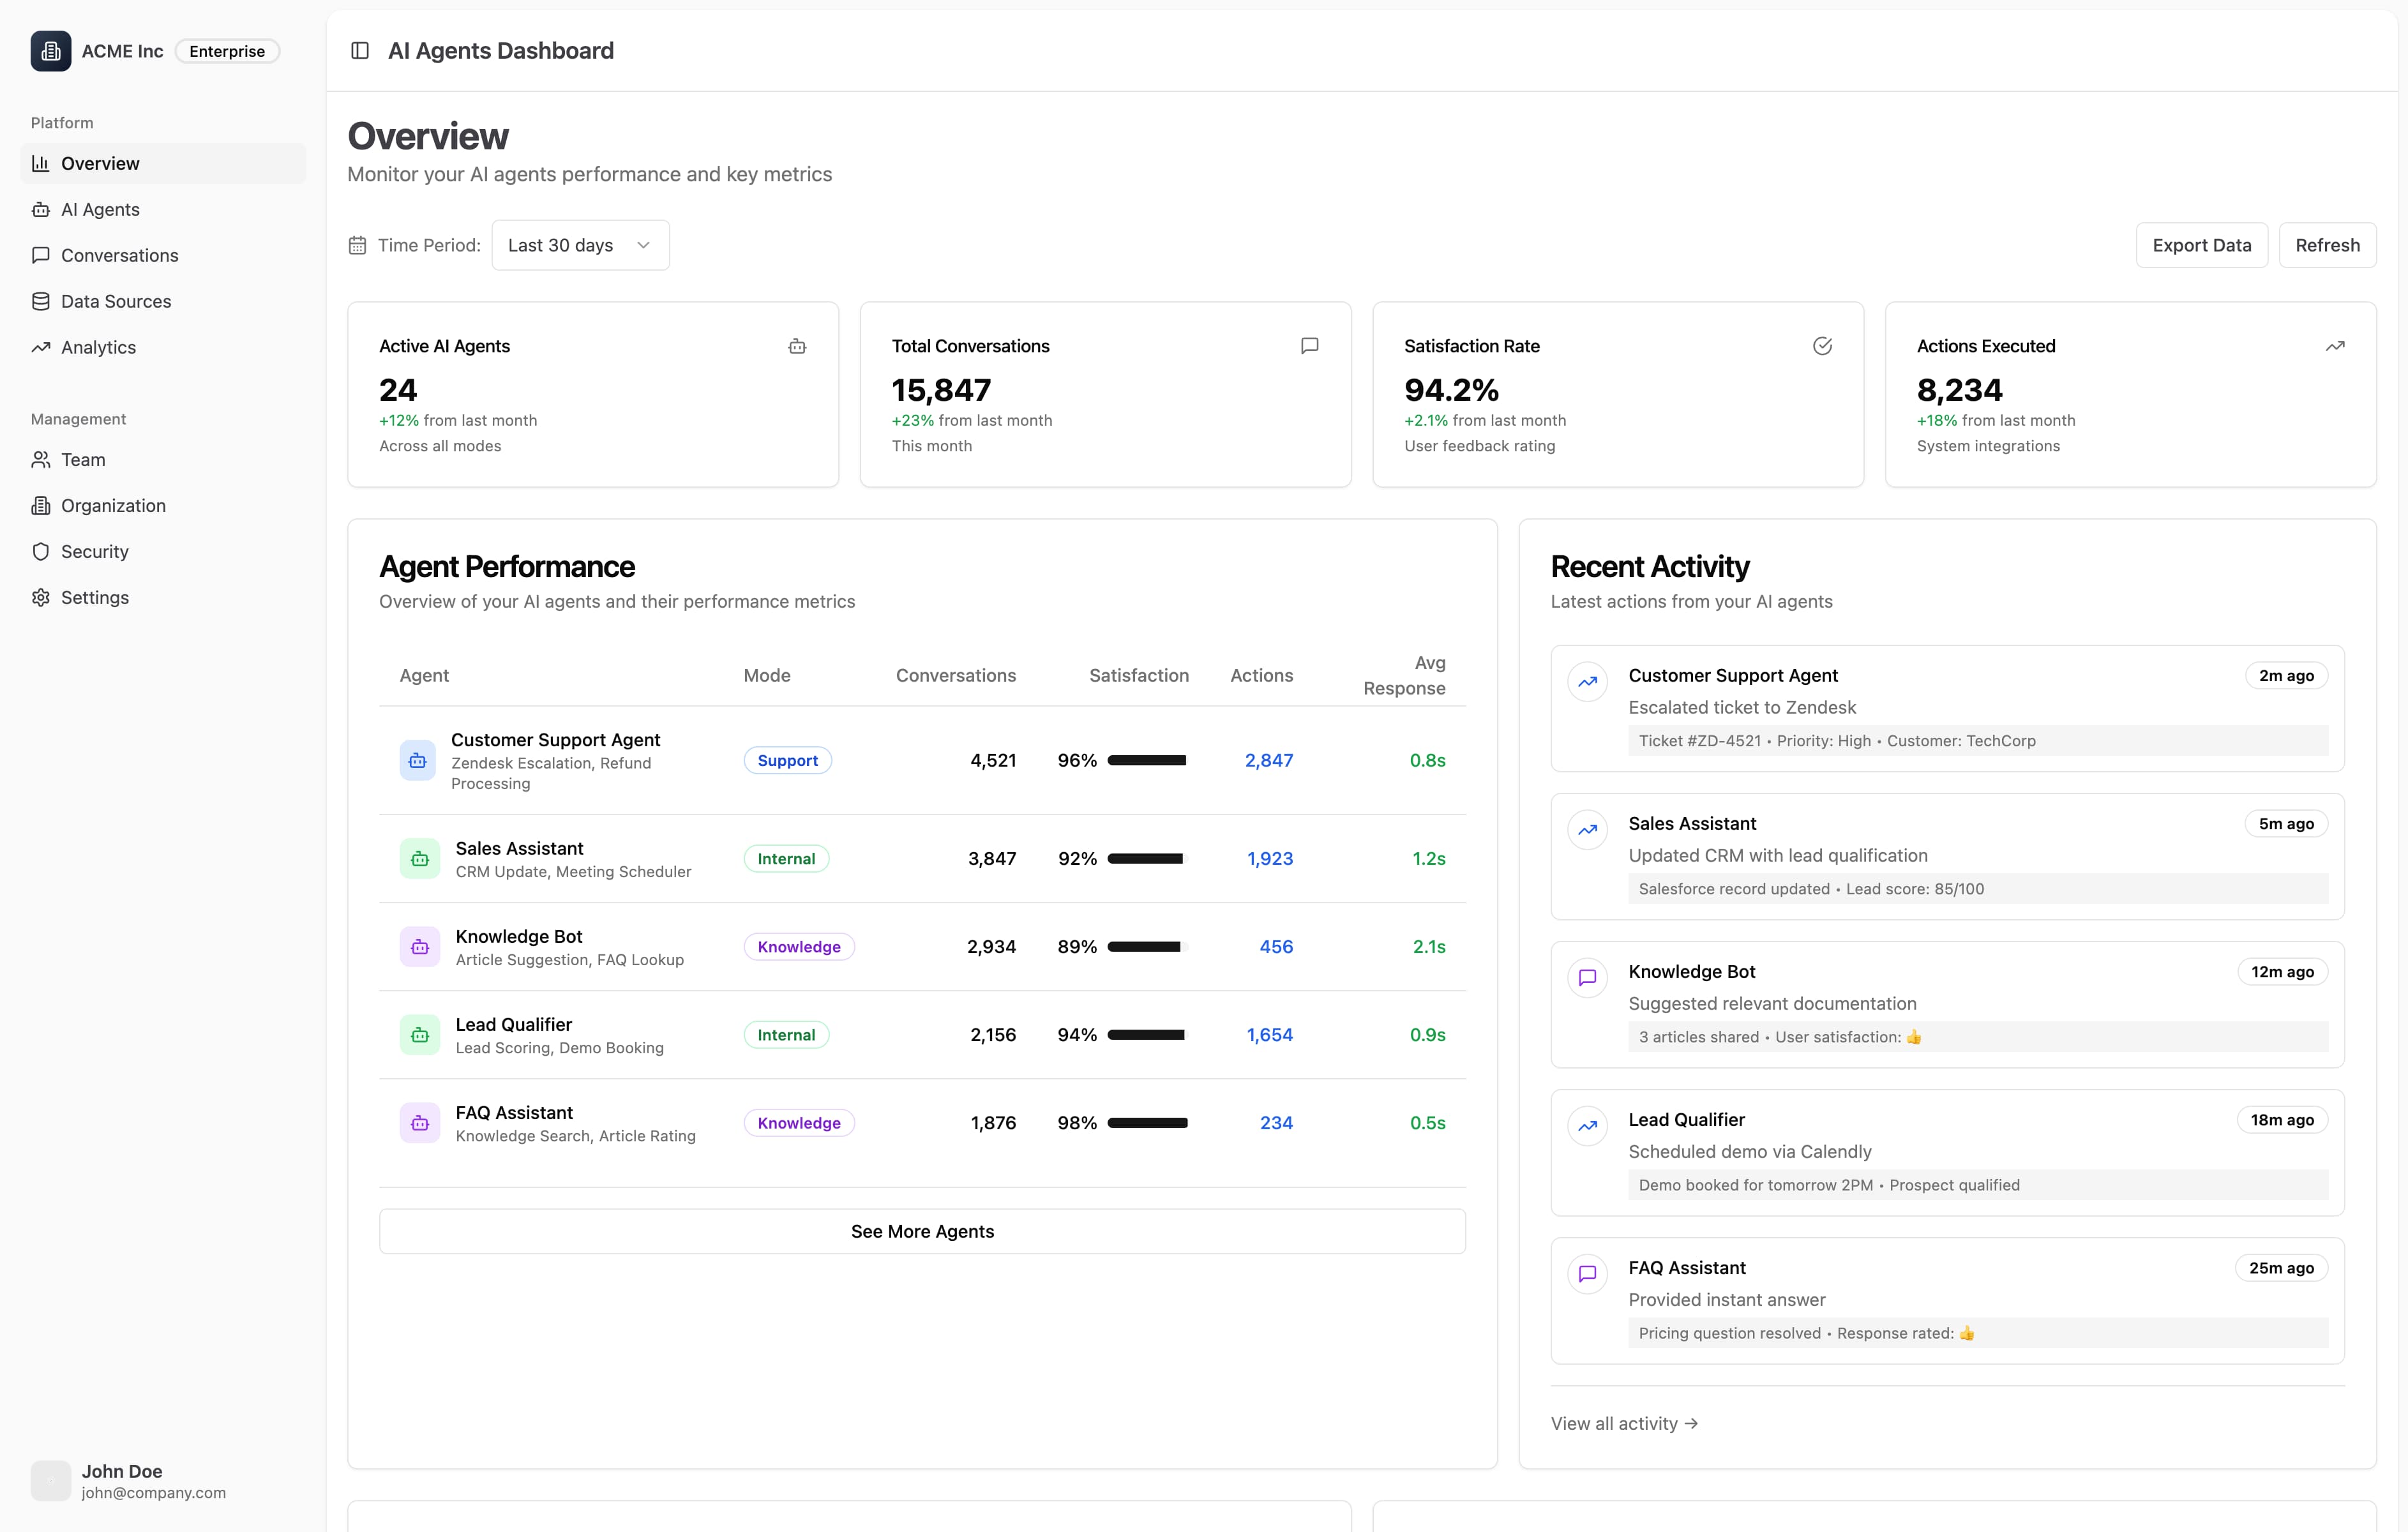Click the checkmark icon in Satisfaction Rate card
2408x1532 pixels.
coord(1822,346)
